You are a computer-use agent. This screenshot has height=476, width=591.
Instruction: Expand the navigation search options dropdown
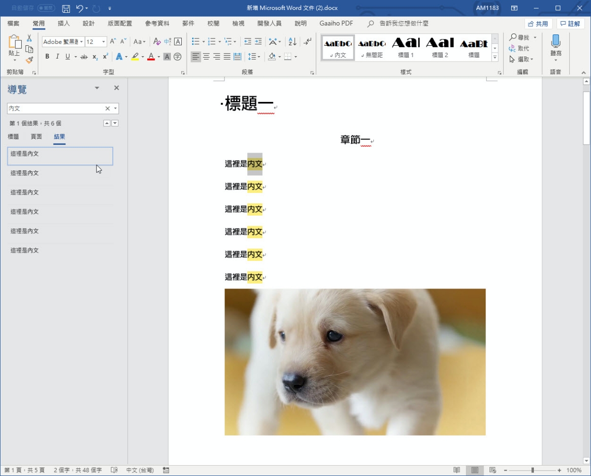(116, 109)
